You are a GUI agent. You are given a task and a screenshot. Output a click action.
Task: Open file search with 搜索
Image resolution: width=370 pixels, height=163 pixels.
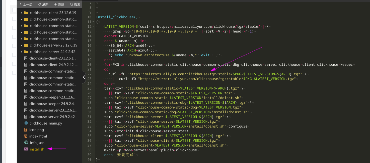(75, 4)
